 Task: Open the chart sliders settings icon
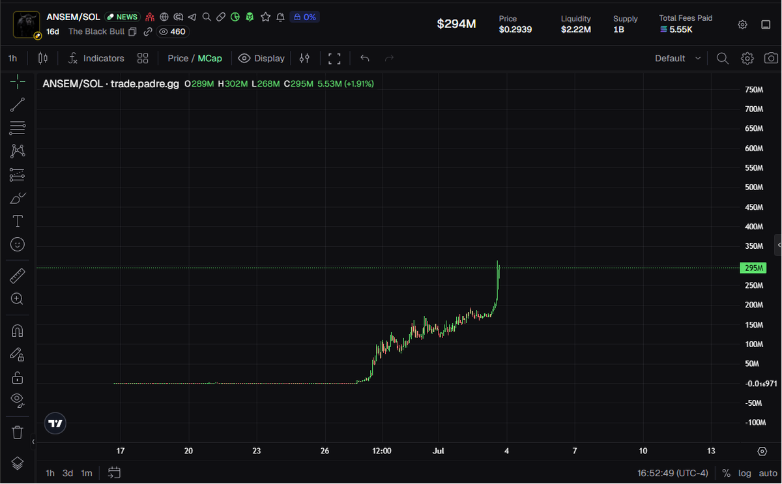point(304,58)
